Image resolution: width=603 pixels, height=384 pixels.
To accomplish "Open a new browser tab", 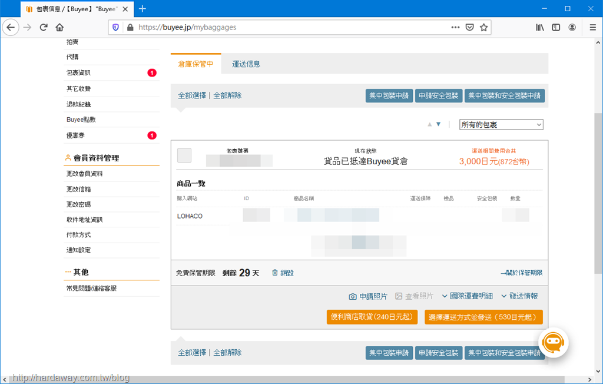I will (x=143, y=9).
